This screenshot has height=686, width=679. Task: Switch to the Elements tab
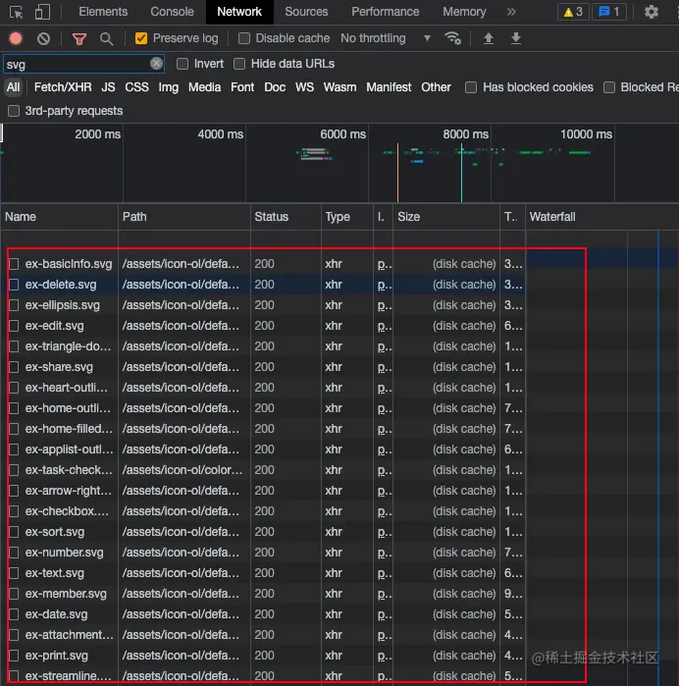pos(103,12)
